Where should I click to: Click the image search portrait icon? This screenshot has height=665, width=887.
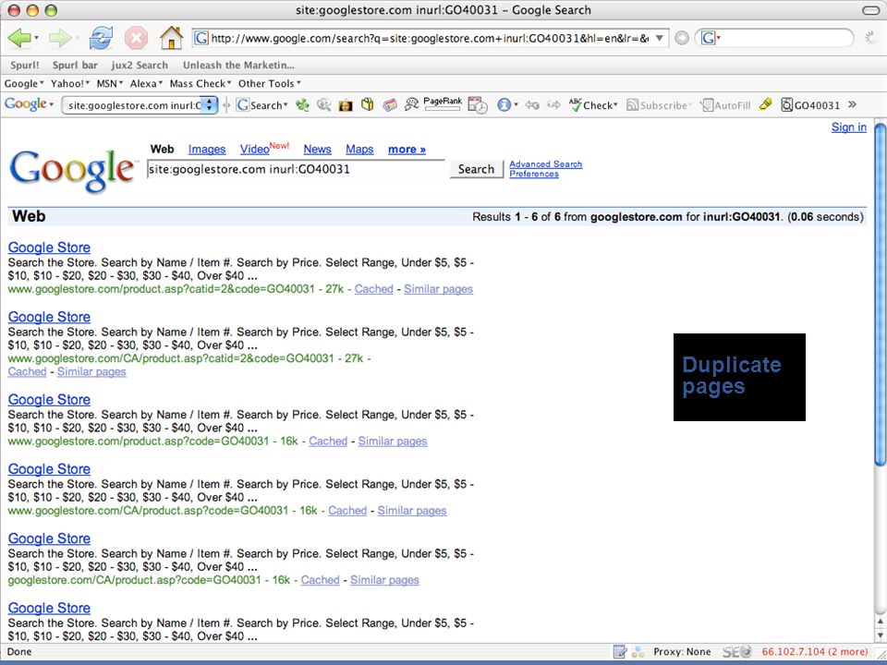[x=345, y=104]
